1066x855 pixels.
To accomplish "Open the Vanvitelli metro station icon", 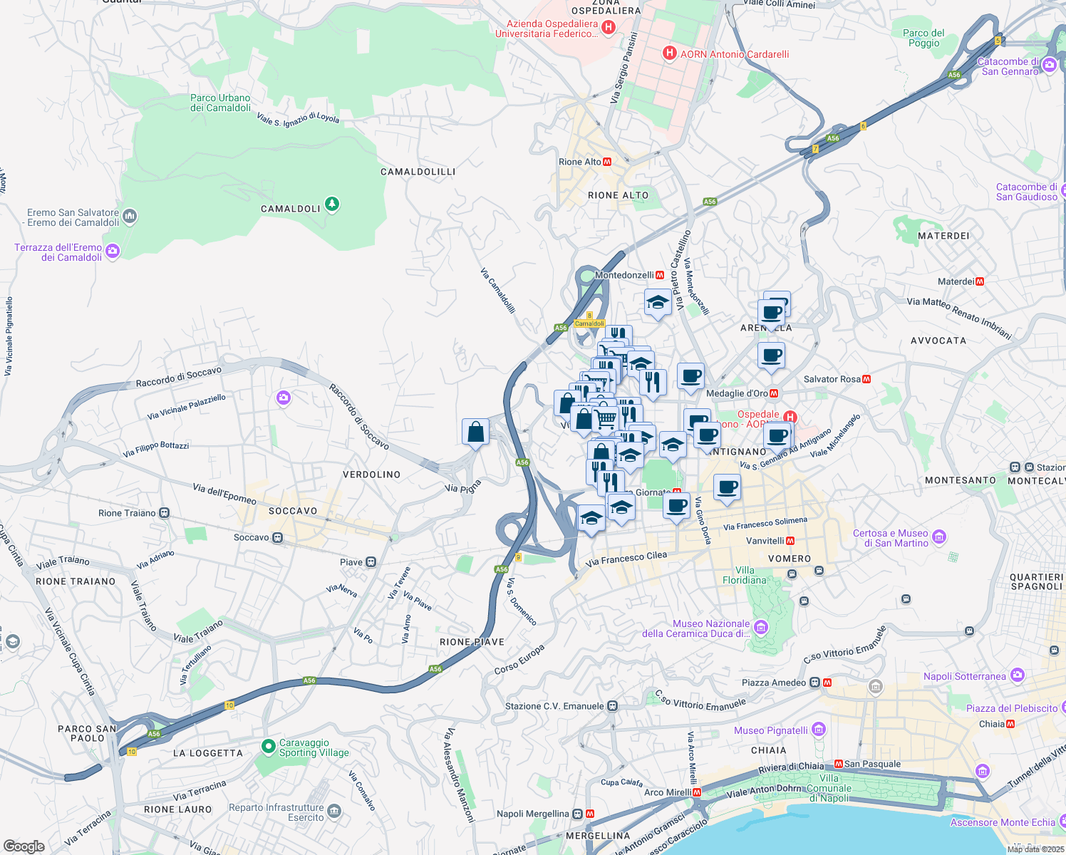I will [790, 541].
